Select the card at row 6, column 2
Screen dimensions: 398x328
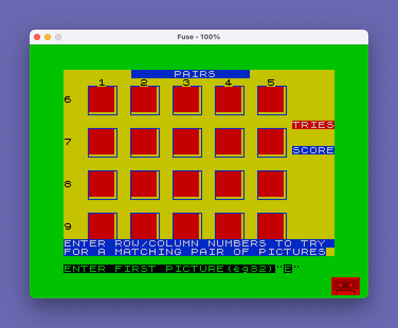point(145,101)
